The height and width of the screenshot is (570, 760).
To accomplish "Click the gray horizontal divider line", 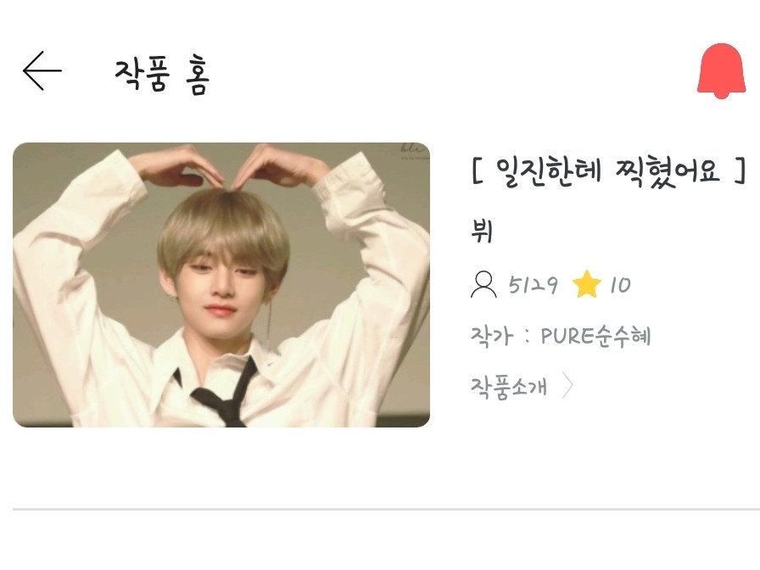I will point(386,510).
